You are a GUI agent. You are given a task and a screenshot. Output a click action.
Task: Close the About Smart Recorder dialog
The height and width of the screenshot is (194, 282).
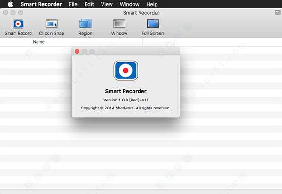[x=77, y=51]
